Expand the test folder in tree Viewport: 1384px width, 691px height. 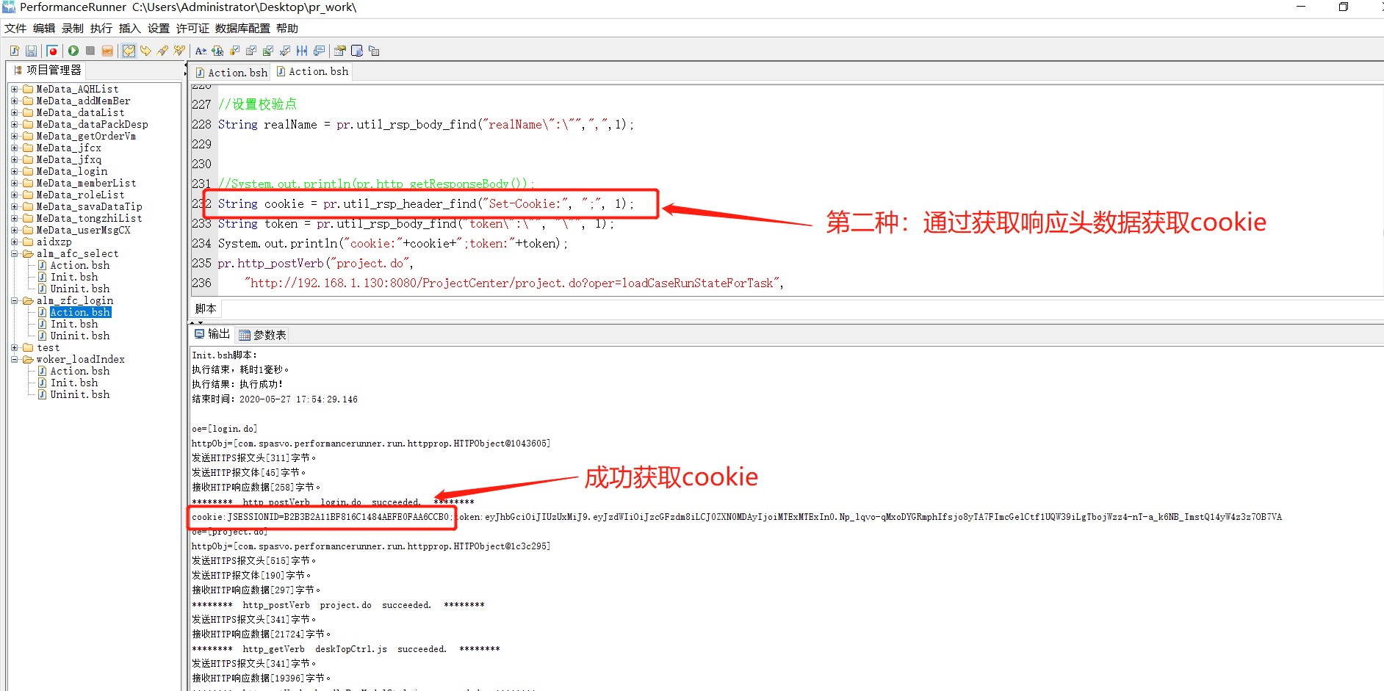click(x=14, y=348)
